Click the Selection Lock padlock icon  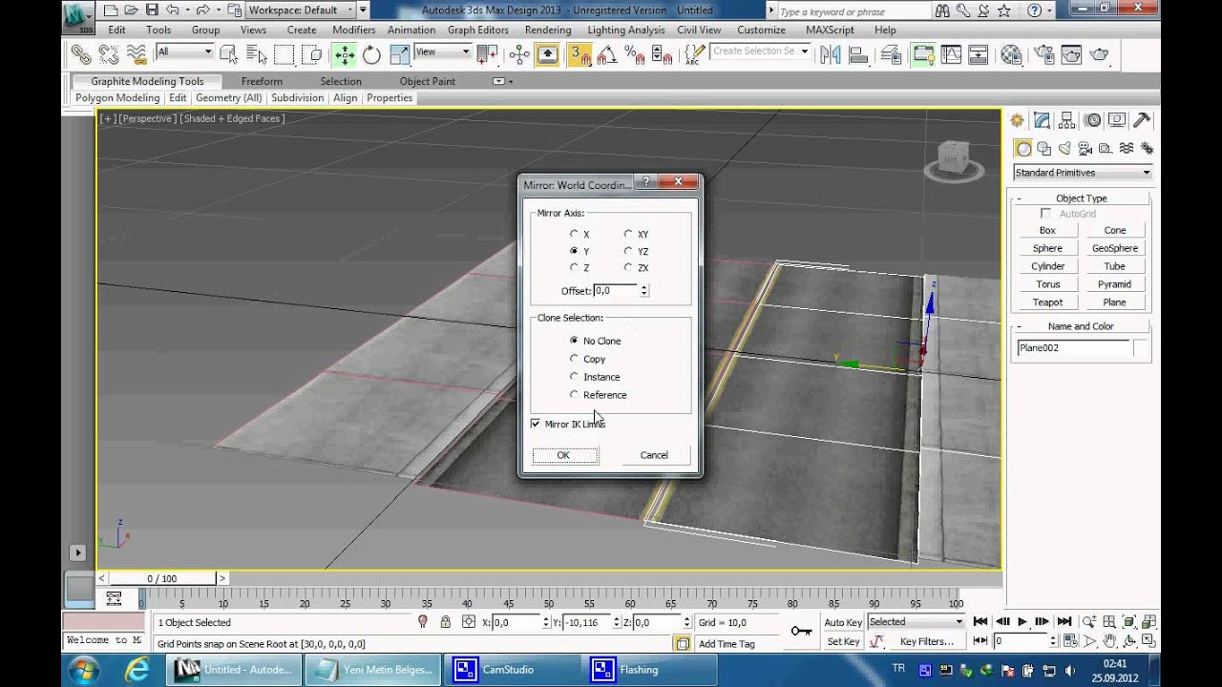(x=445, y=621)
